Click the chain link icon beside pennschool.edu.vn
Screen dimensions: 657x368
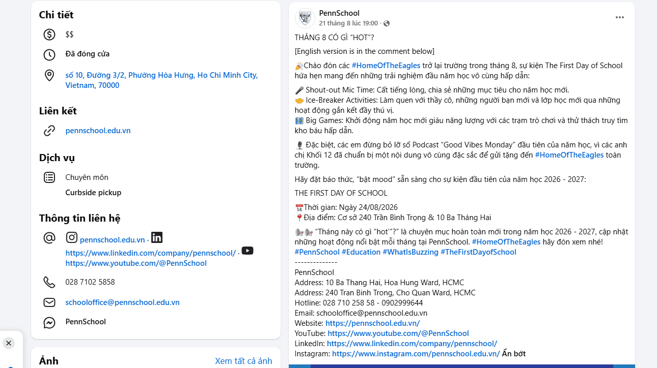tap(49, 131)
